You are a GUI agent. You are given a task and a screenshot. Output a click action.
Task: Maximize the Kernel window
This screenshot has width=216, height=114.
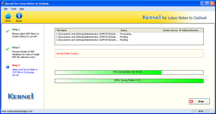tap(207, 4)
